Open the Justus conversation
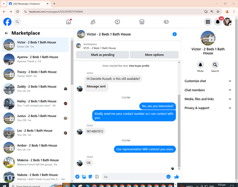 [35, 118]
